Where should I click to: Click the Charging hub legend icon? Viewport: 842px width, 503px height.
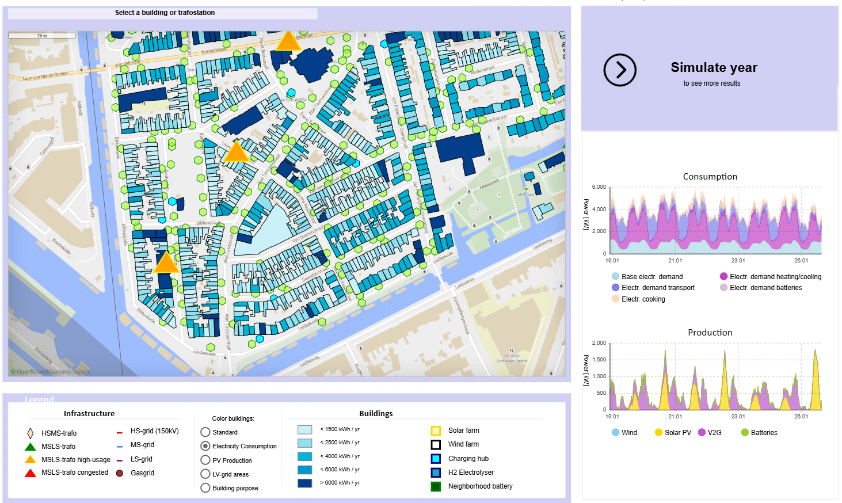tap(436, 459)
